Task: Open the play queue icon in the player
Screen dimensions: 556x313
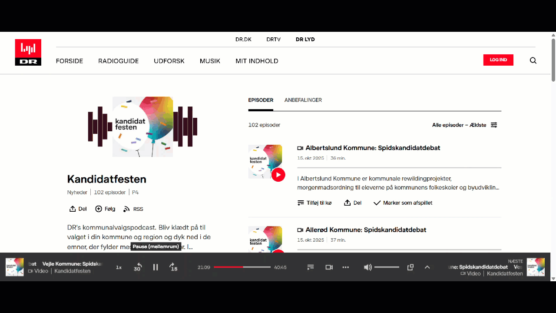Action: click(x=311, y=267)
